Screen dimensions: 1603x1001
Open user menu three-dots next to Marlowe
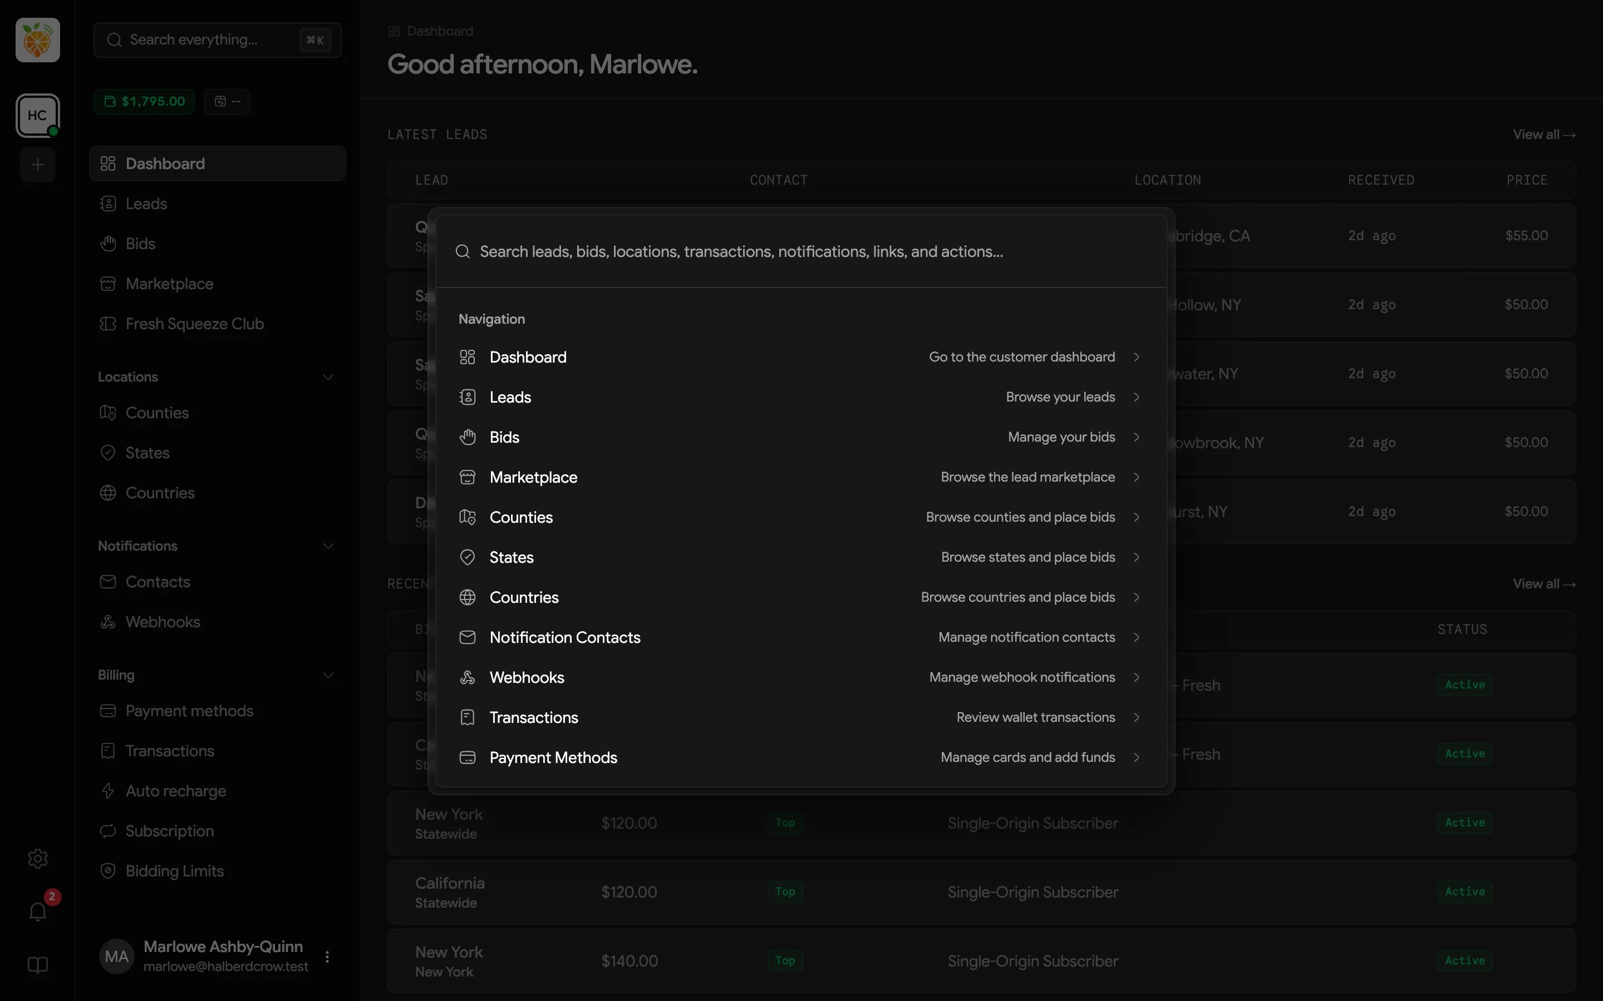[327, 957]
